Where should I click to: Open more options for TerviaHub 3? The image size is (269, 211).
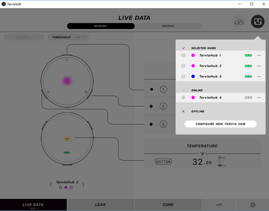[259, 76]
